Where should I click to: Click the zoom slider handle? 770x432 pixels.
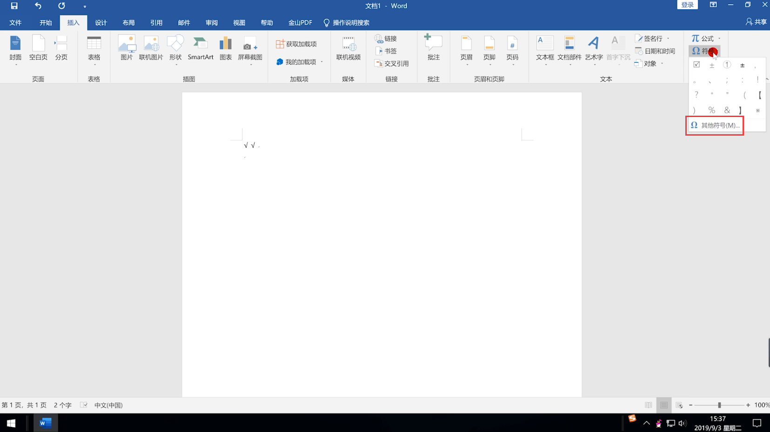pos(719,405)
